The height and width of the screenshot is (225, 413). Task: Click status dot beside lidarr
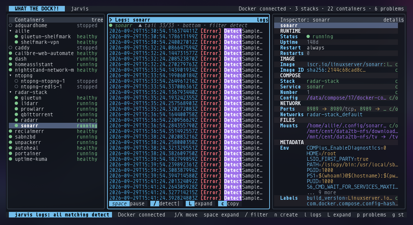(16, 103)
